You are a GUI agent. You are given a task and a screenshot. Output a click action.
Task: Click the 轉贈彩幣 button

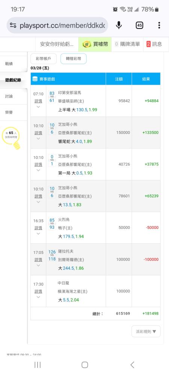[x=74, y=59]
